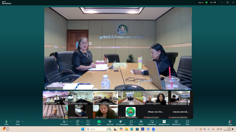Open the More options menu
This screenshot has width=236, height=132.
pos(187,122)
